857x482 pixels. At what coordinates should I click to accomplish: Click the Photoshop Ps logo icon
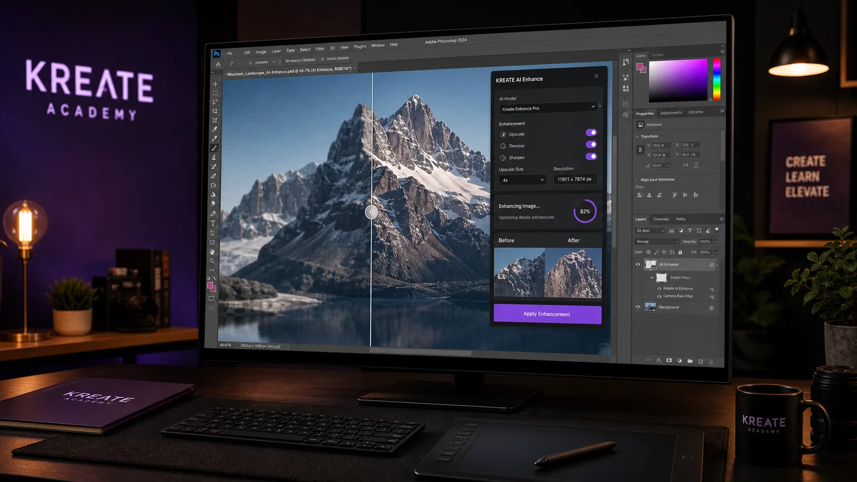click(216, 54)
